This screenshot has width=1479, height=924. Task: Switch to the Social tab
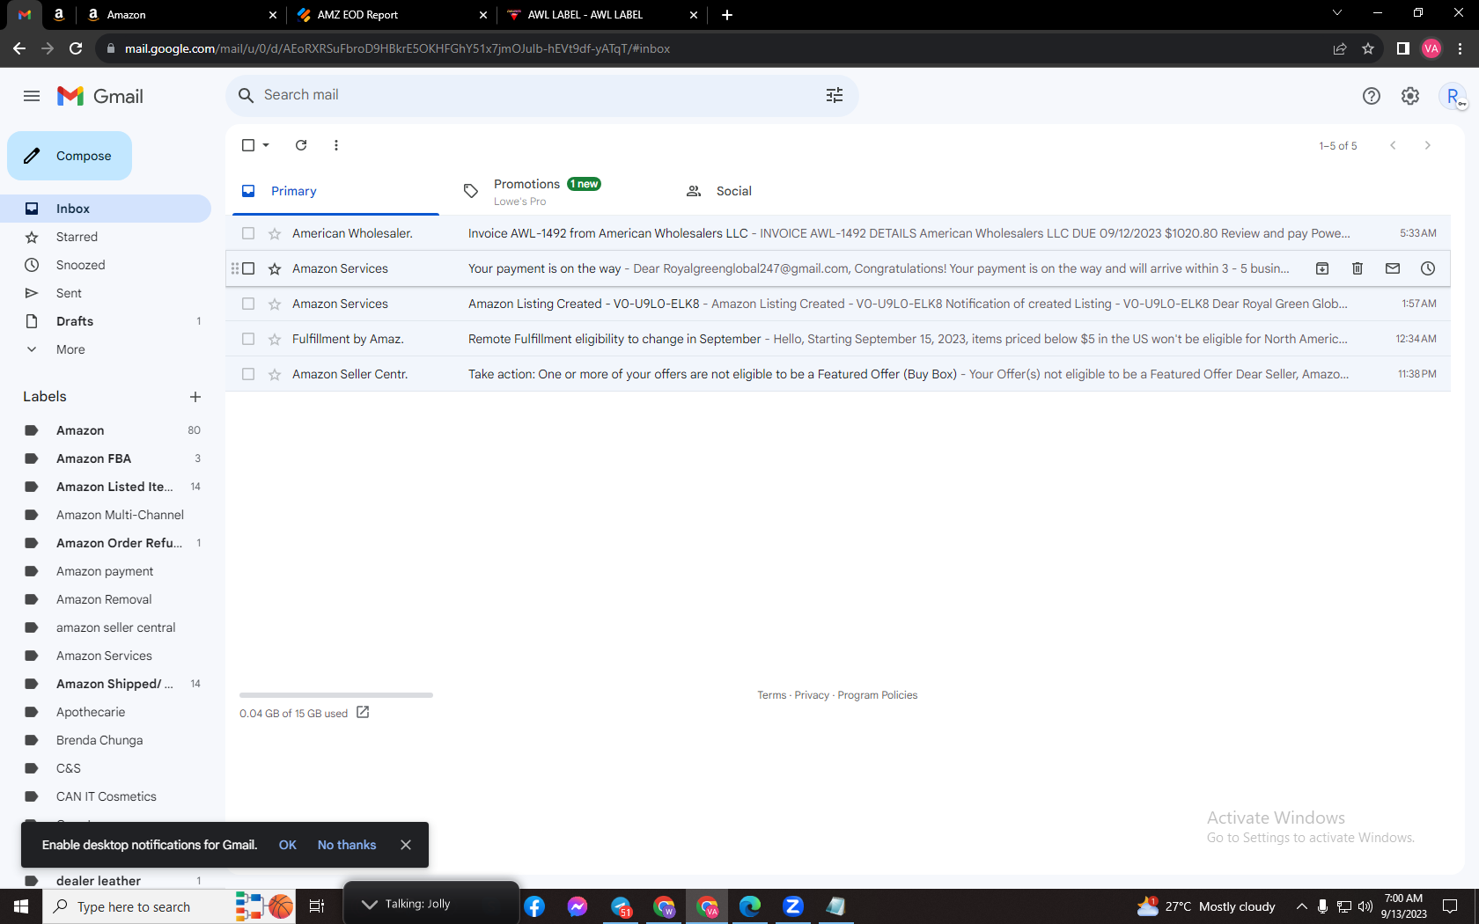click(x=781, y=191)
